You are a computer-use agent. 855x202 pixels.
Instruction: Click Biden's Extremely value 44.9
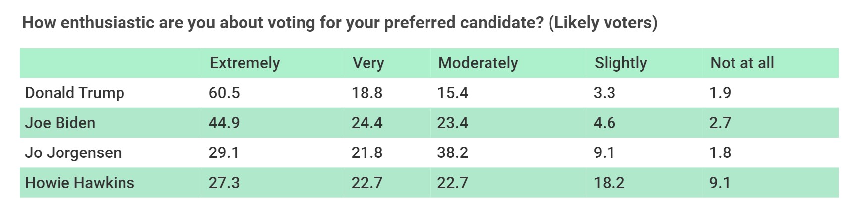coord(224,123)
